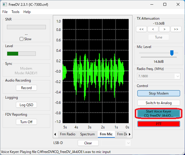Click the Log QSO button
This screenshot has height=155, width=185.
26,105
